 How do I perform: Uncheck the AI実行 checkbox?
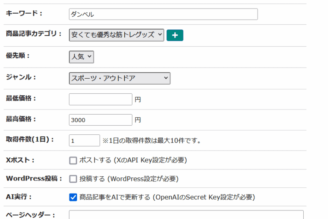(x=73, y=197)
